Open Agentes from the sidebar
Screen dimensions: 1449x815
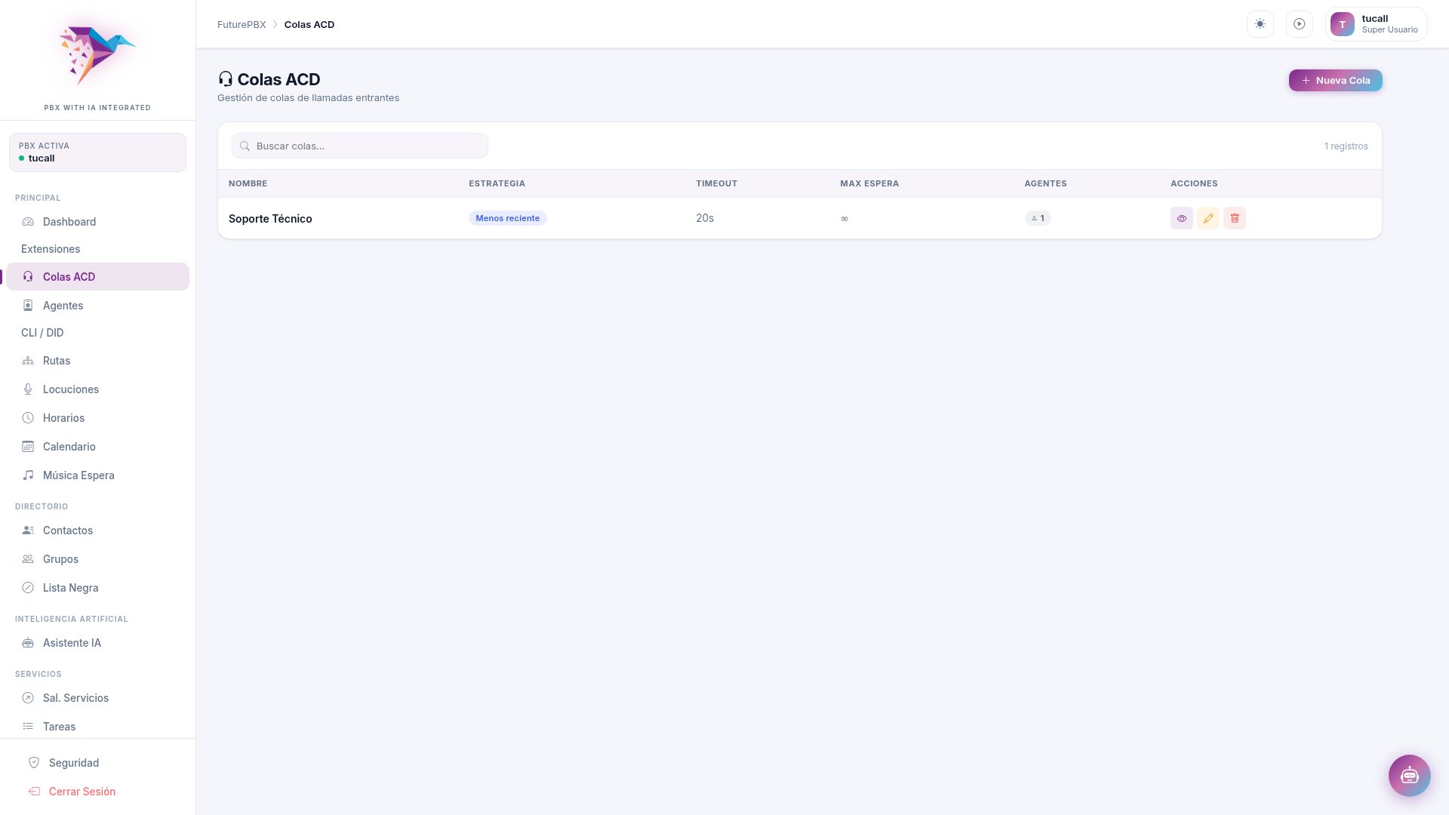(63, 306)
